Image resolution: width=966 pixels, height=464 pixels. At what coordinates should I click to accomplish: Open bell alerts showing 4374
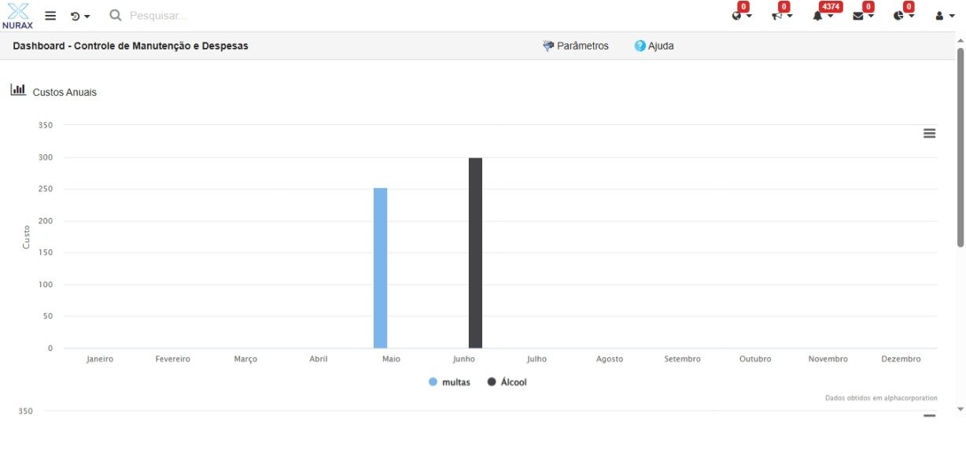click(822, 16)
